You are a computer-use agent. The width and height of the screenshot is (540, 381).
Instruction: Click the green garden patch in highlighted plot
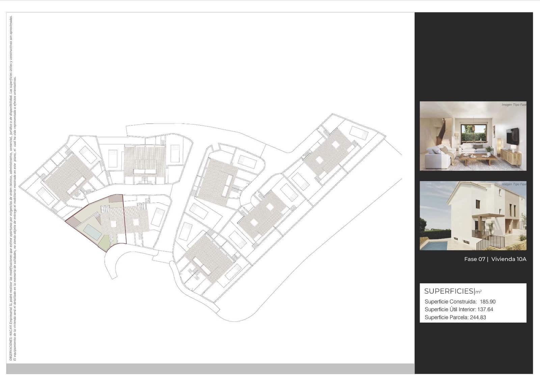point(105,243)
